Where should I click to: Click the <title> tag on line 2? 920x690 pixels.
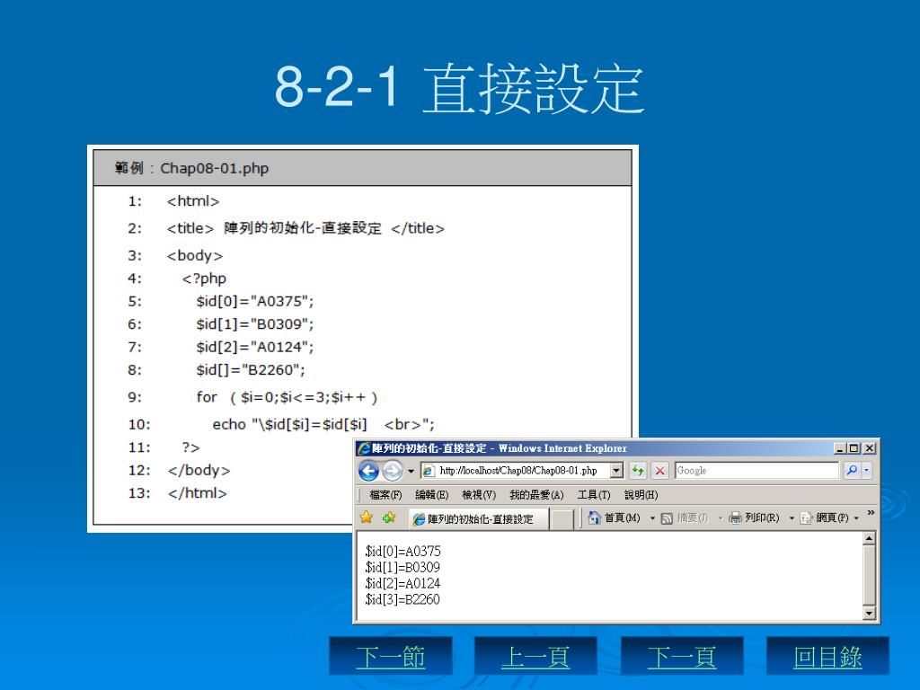190,228
